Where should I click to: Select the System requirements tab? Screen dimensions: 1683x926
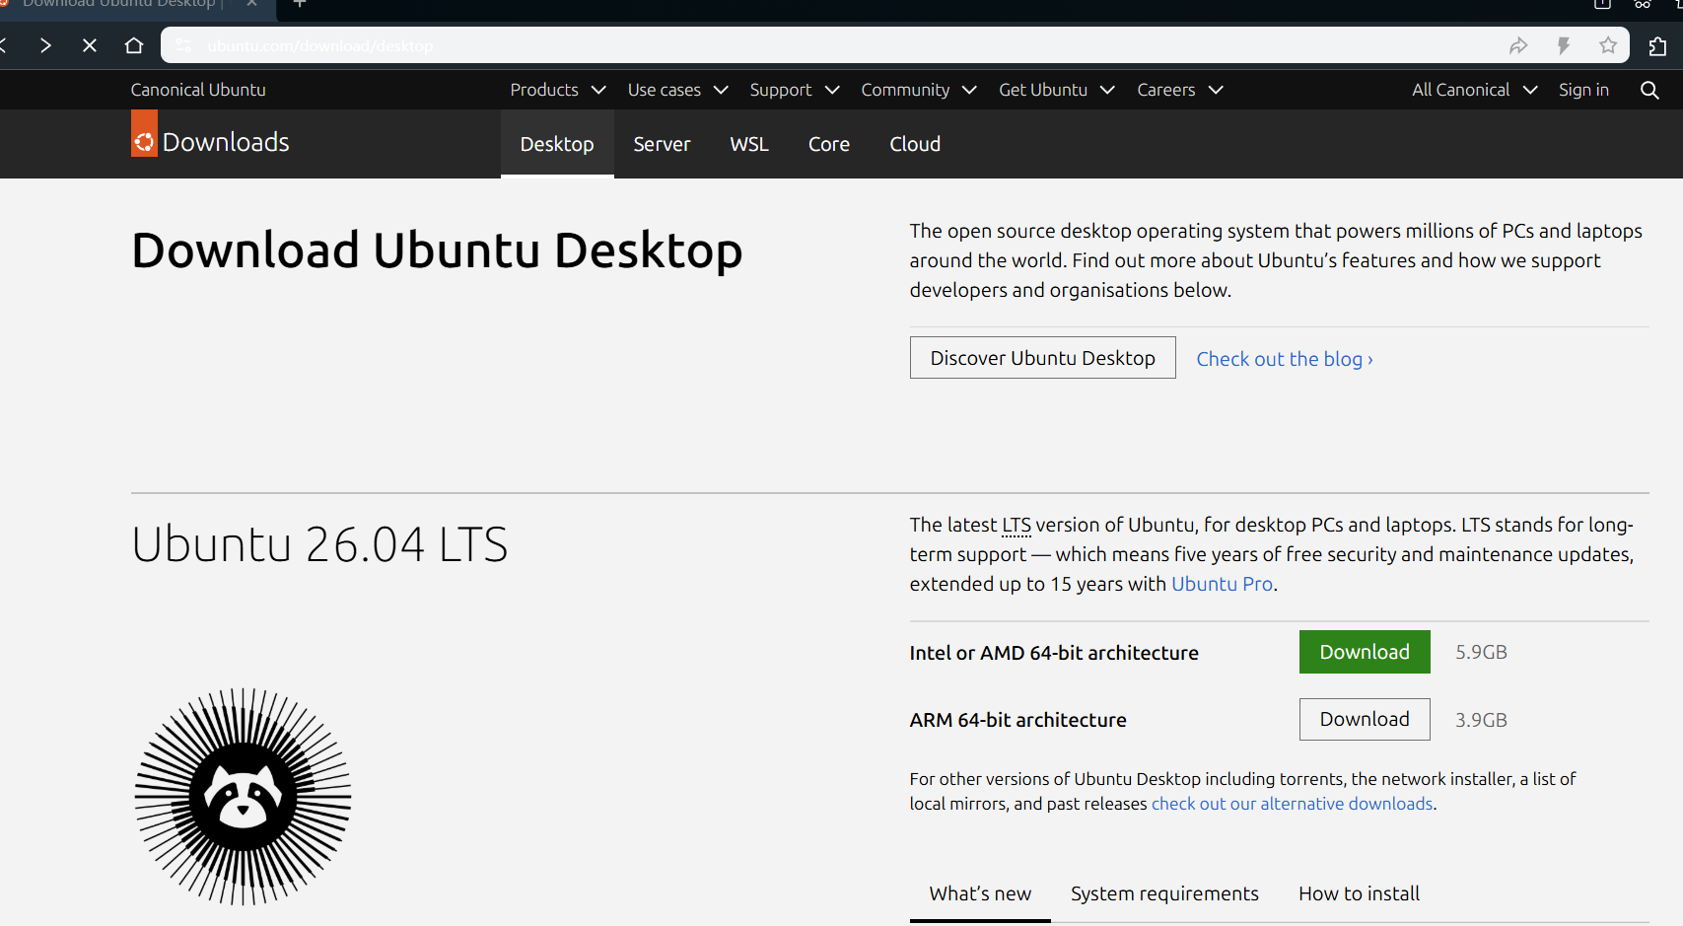click(1164, 893)
